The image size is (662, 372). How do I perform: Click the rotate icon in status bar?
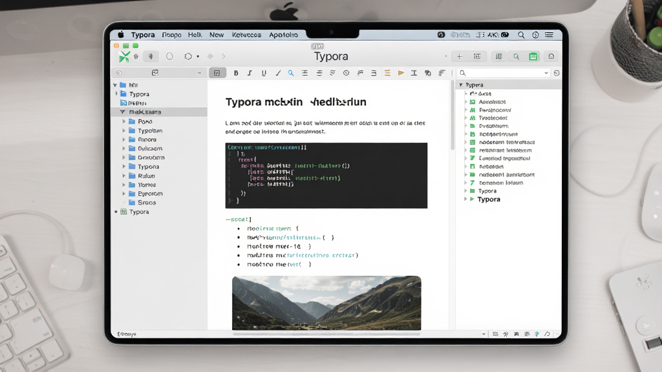[x=547, y=334]
